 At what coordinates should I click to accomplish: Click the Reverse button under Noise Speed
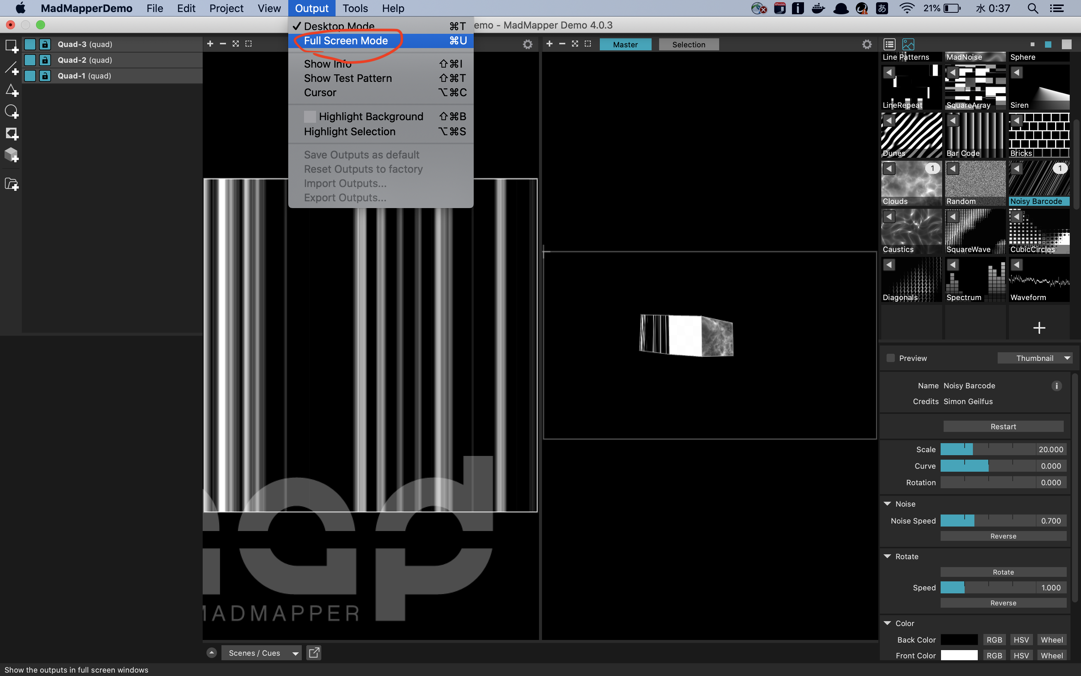(x=1003, y=536)
